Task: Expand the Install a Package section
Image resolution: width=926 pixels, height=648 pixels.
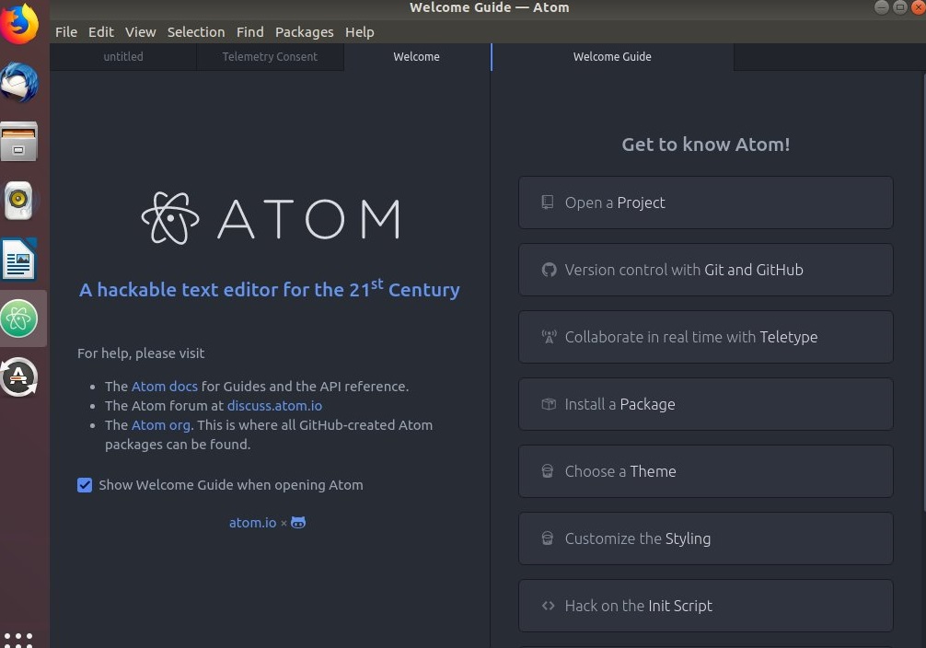Action: pos(705,404)
